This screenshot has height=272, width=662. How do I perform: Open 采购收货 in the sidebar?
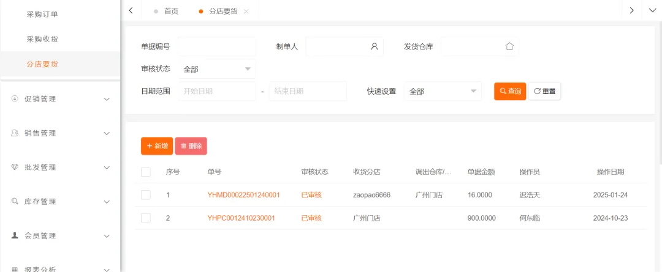[x=42, y=39]
